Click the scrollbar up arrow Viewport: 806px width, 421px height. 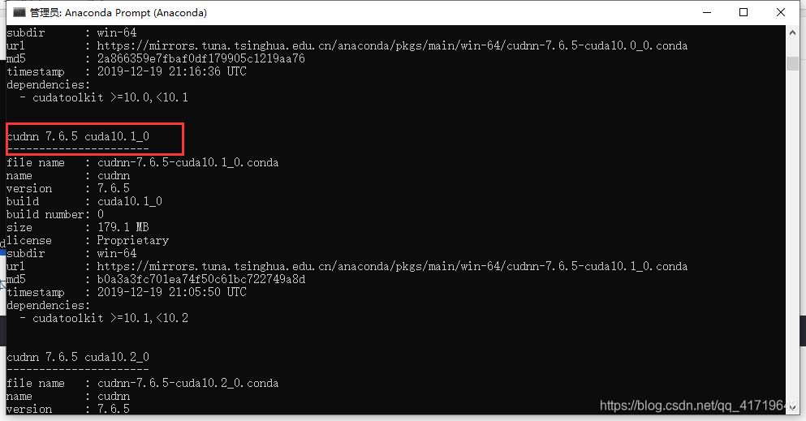pyautogui.click(x=792, y=32)
